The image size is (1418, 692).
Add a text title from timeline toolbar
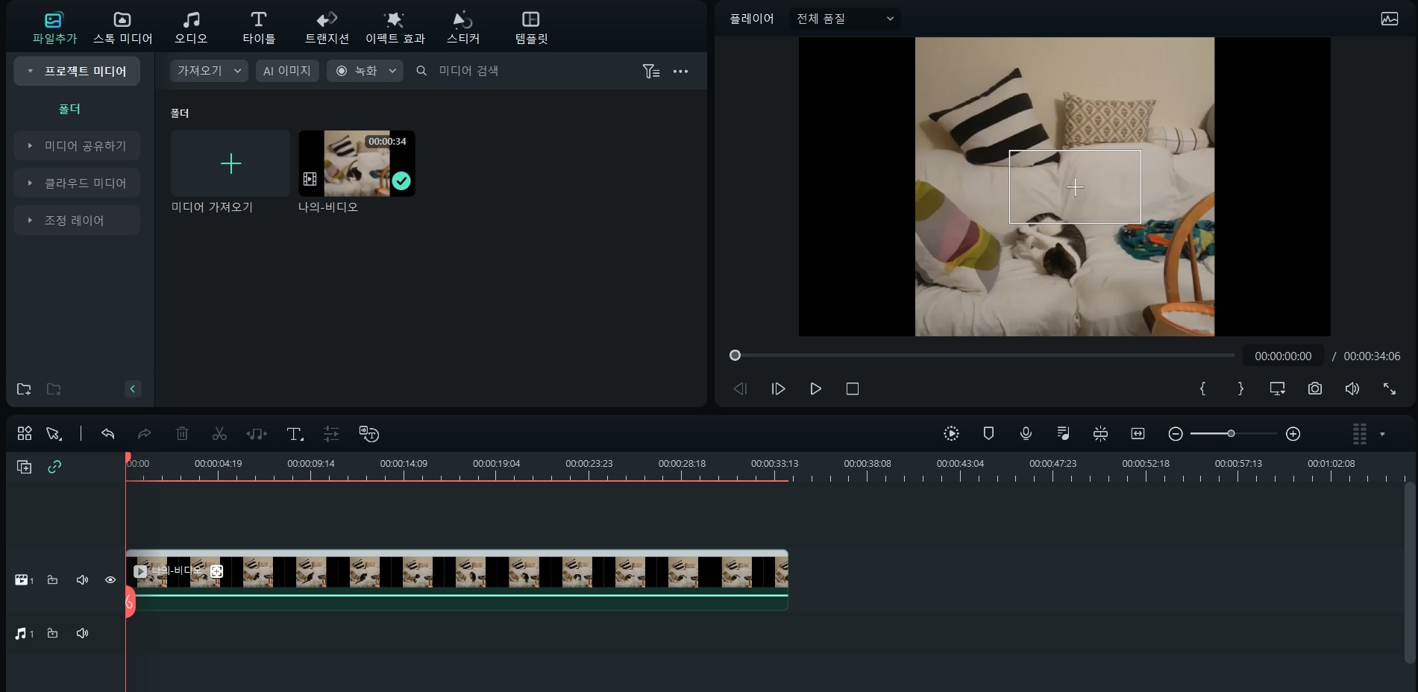pos(295,434)
